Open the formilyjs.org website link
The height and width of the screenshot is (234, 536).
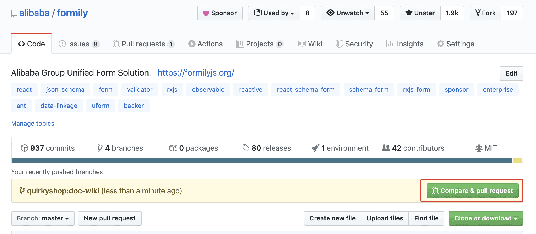(196, 73)
